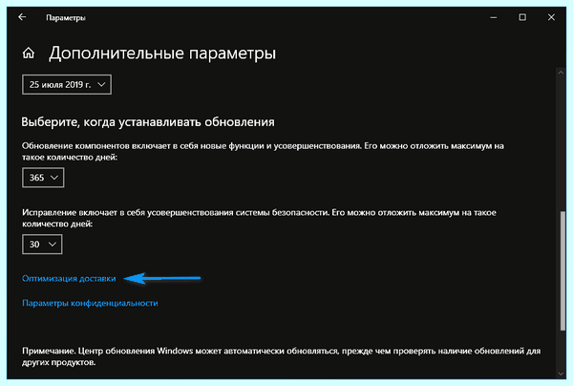Go back using the back arrow

22,17
